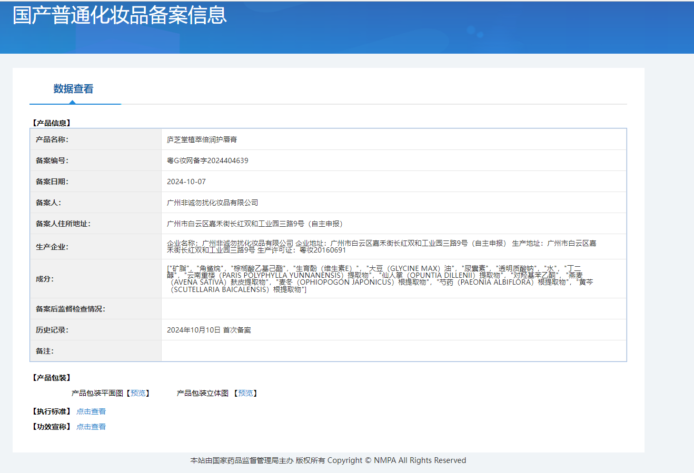Switch to the 数据查看 tab
The height and width of the screenshot is (473, 694).
click(x=73, y=89)
